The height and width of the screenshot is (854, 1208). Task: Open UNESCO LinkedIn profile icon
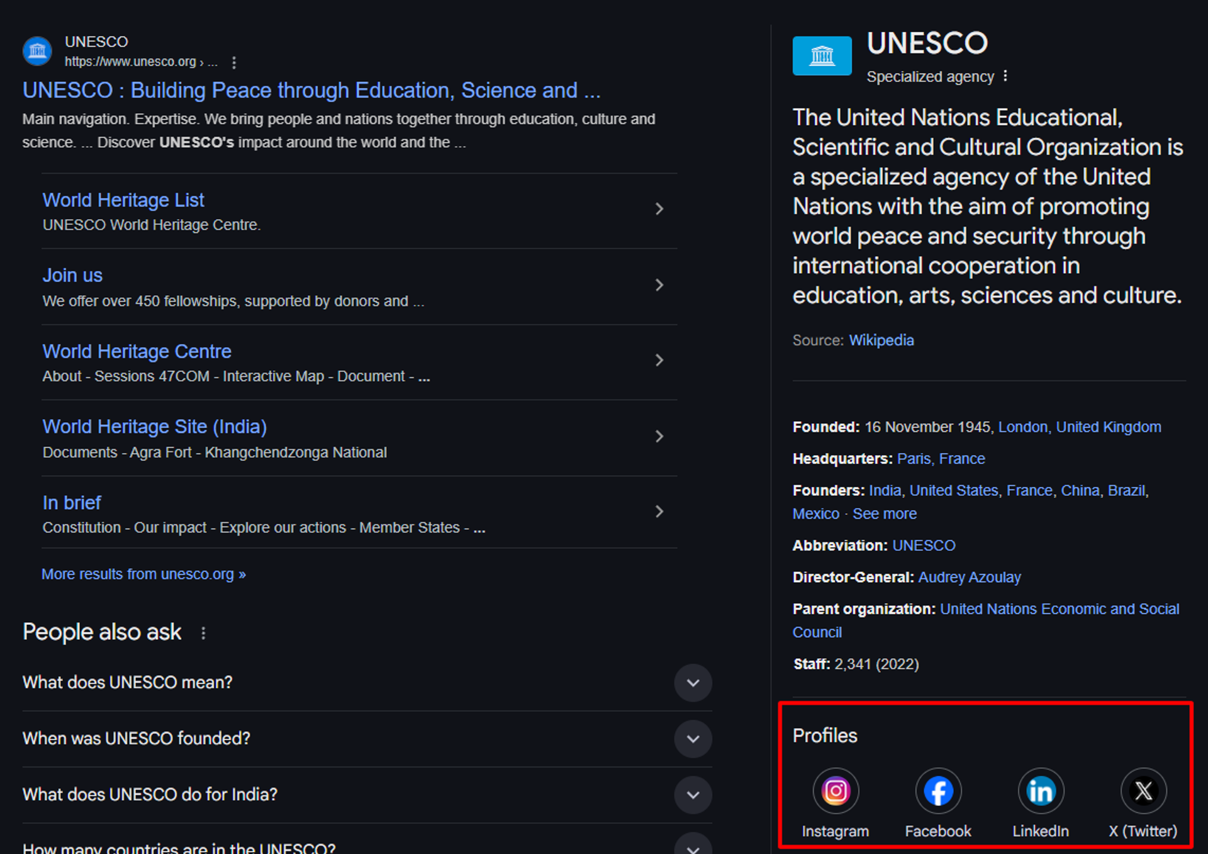pos(1041,790)
